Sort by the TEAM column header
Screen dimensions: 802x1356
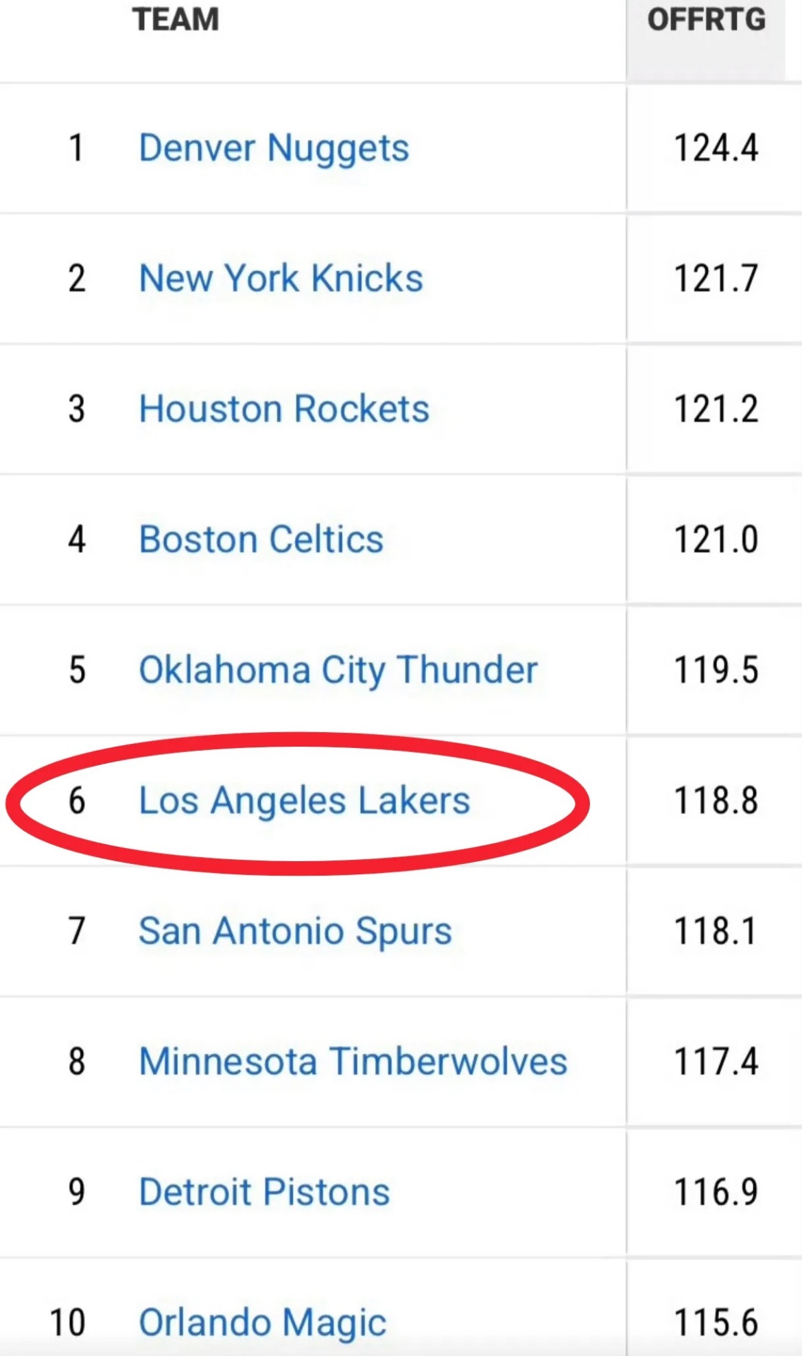176,19
